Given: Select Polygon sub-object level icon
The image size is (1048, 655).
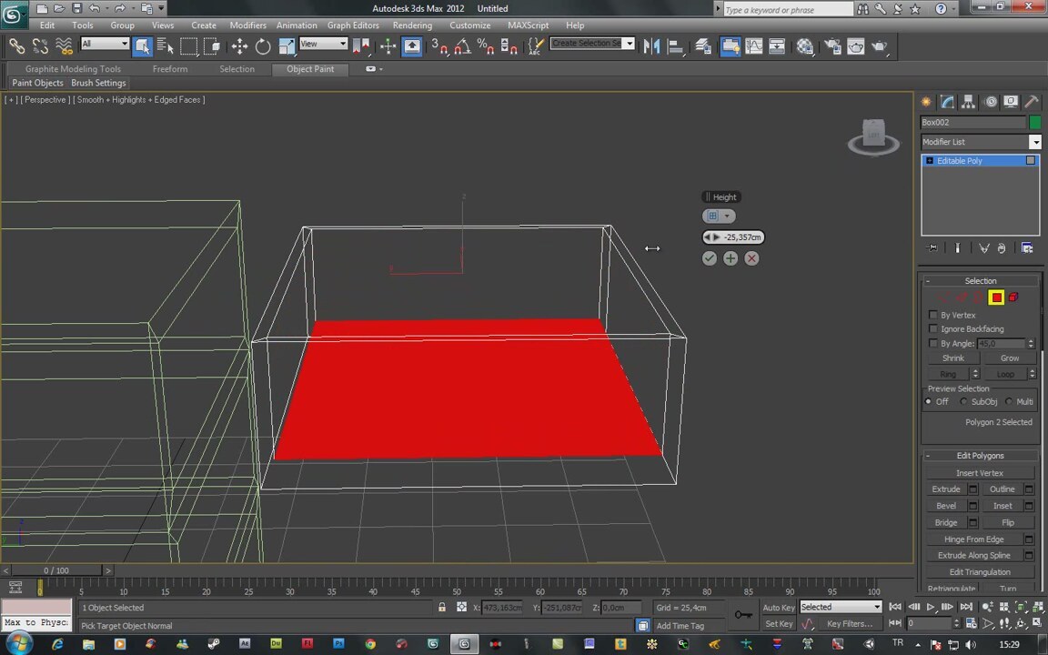Looking at the screenshot, I should point(996,297).
